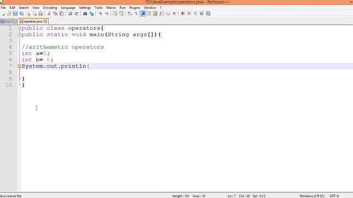Open the Window menu
The image size is (353, 198).
coord(149,8)
